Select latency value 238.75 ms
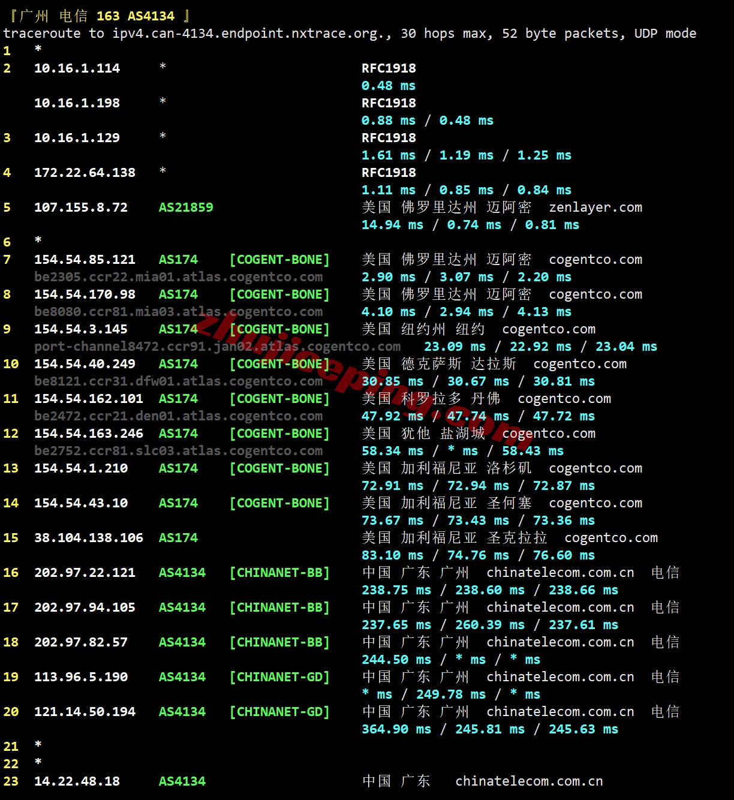 (x=396, y=590)
